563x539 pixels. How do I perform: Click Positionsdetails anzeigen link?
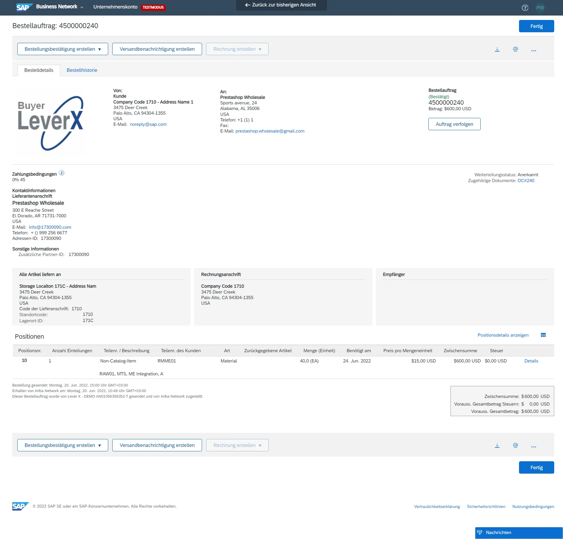pos(503,335)
